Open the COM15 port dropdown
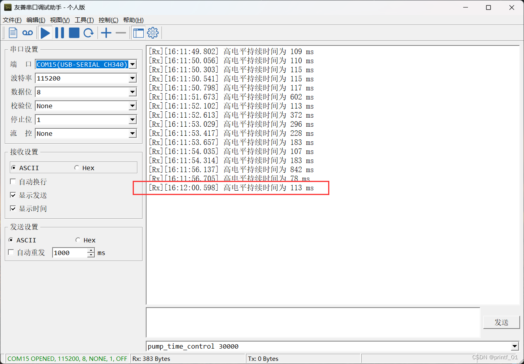 point(133,64)
